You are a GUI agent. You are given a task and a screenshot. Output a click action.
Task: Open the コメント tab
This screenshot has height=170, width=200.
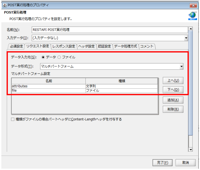coord(147,46)
